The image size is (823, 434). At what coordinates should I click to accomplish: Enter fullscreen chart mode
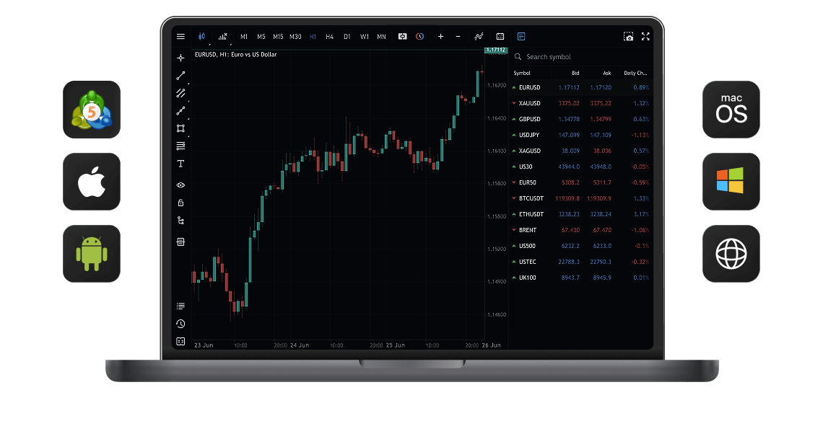click(x=645, y=36)
